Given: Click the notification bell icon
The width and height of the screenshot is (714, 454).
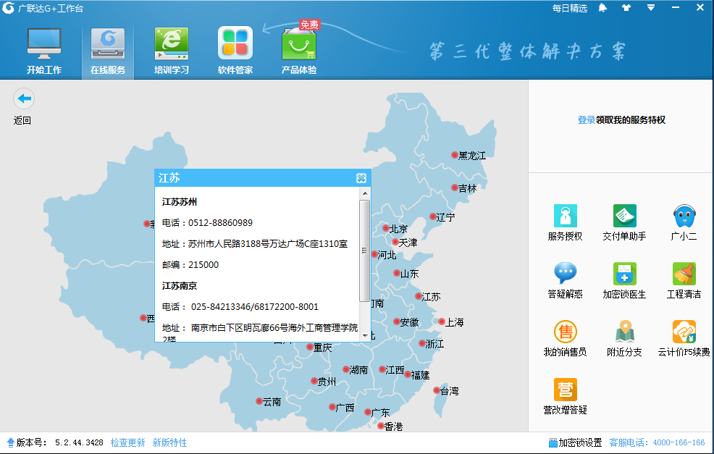Looking at the screenshot, I should [x=602, y=8].
